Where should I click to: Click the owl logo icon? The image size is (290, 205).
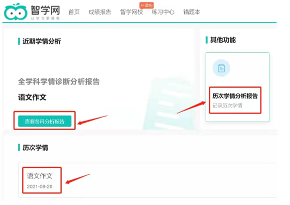[16, 12]
